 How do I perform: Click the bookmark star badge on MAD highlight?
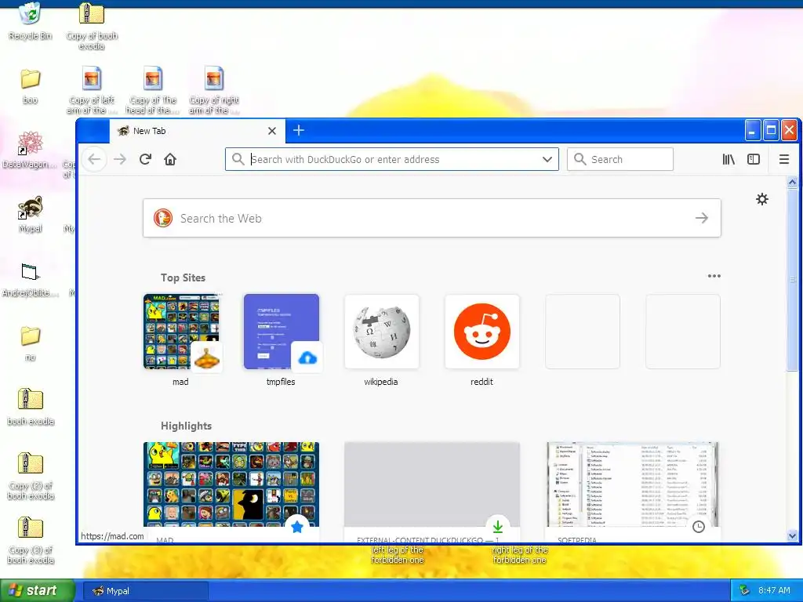[297, 527]
